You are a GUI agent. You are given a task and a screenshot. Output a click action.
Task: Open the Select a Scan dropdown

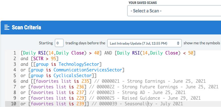pyautogui.click(x=174, y=11)
